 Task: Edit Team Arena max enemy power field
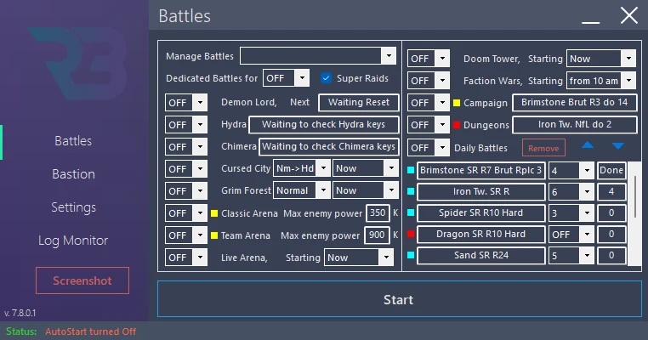coord(377,235)
